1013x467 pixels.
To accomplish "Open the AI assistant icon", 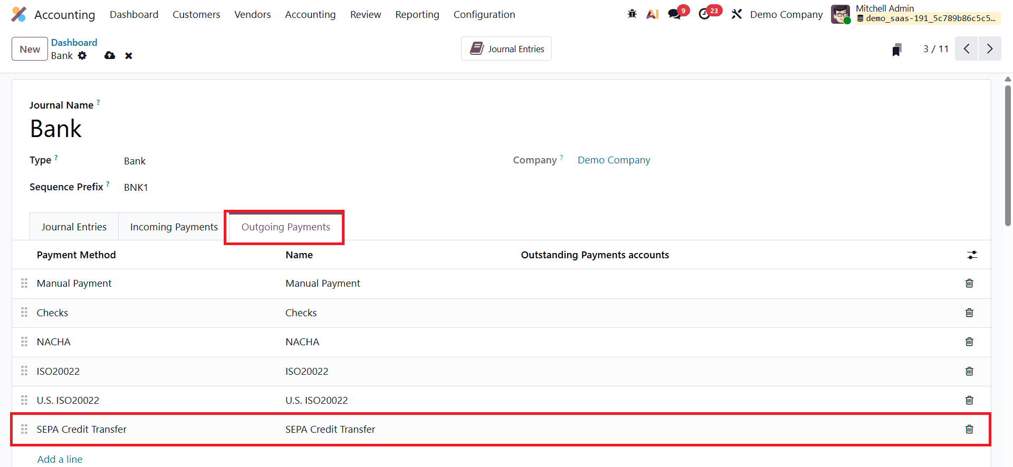I will coord(653,14).
